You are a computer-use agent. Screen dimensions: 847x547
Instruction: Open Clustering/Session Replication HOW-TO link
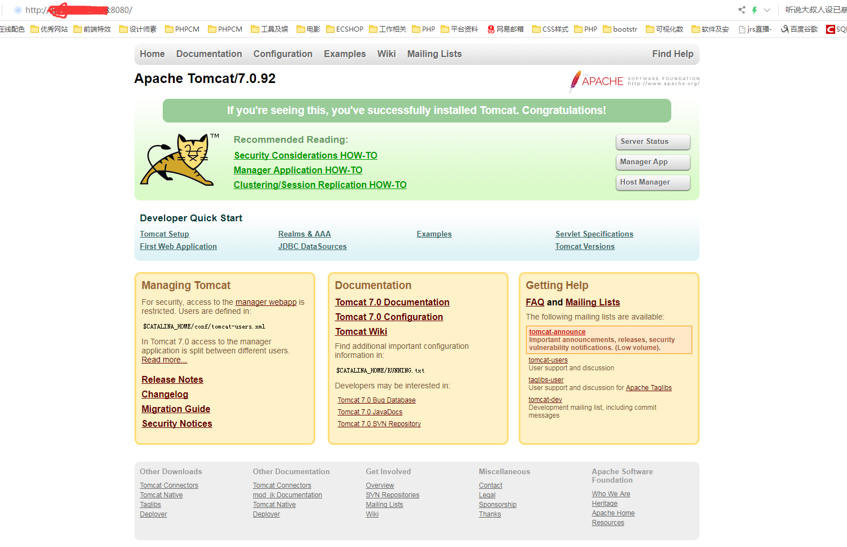tap(320, 185)
